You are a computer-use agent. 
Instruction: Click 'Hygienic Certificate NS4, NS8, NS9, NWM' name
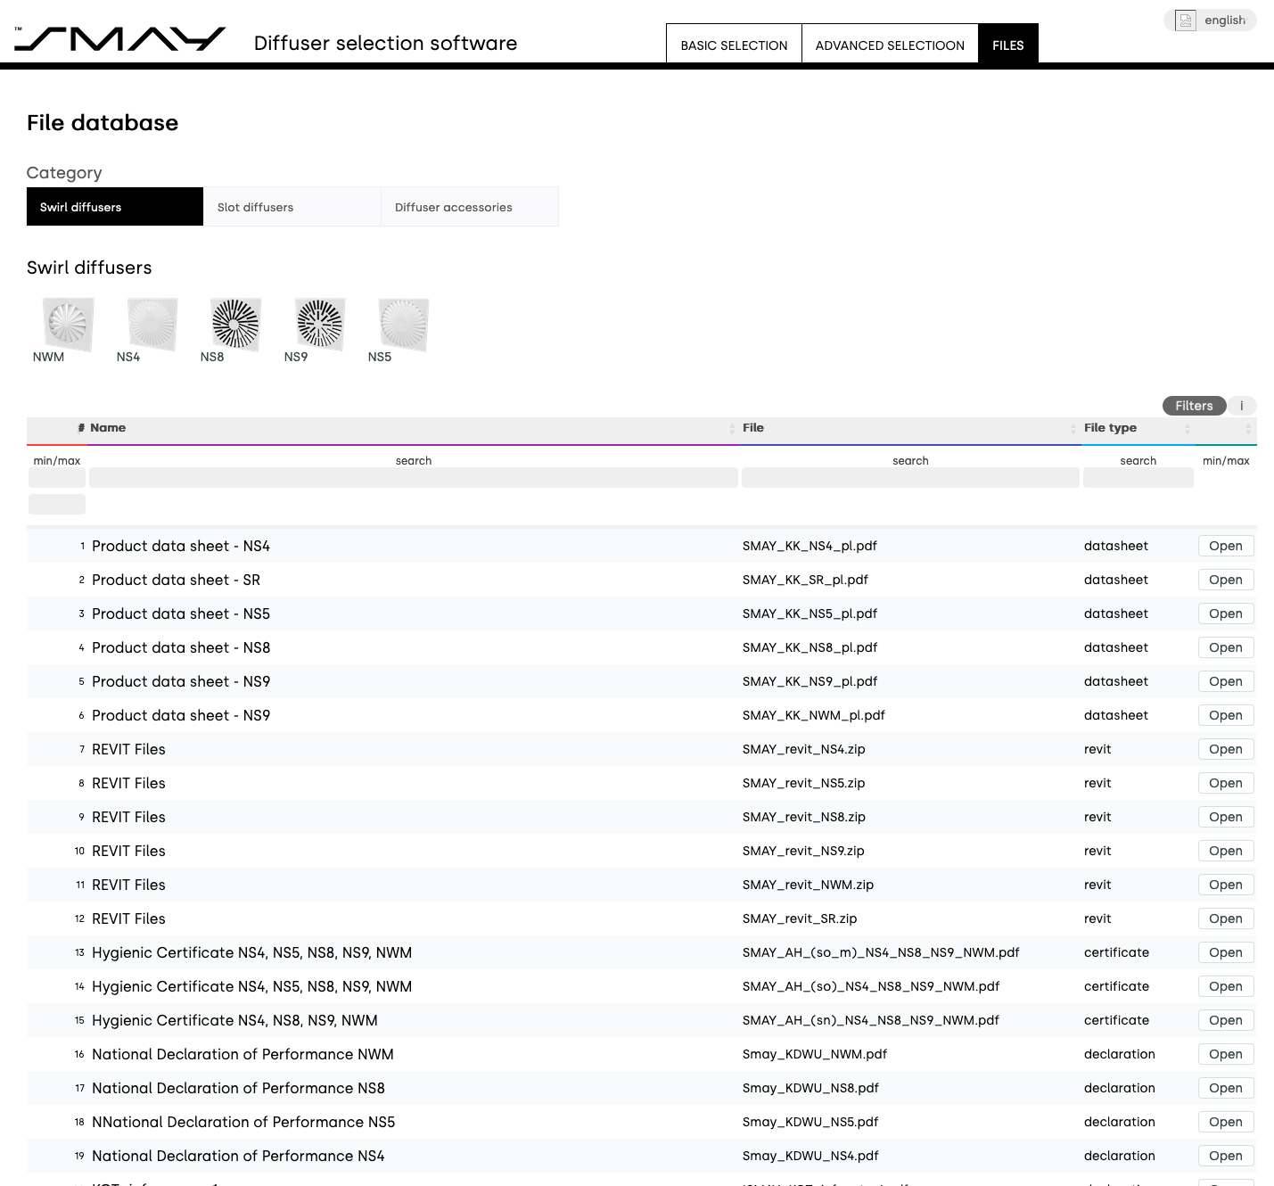point(234,1020)
